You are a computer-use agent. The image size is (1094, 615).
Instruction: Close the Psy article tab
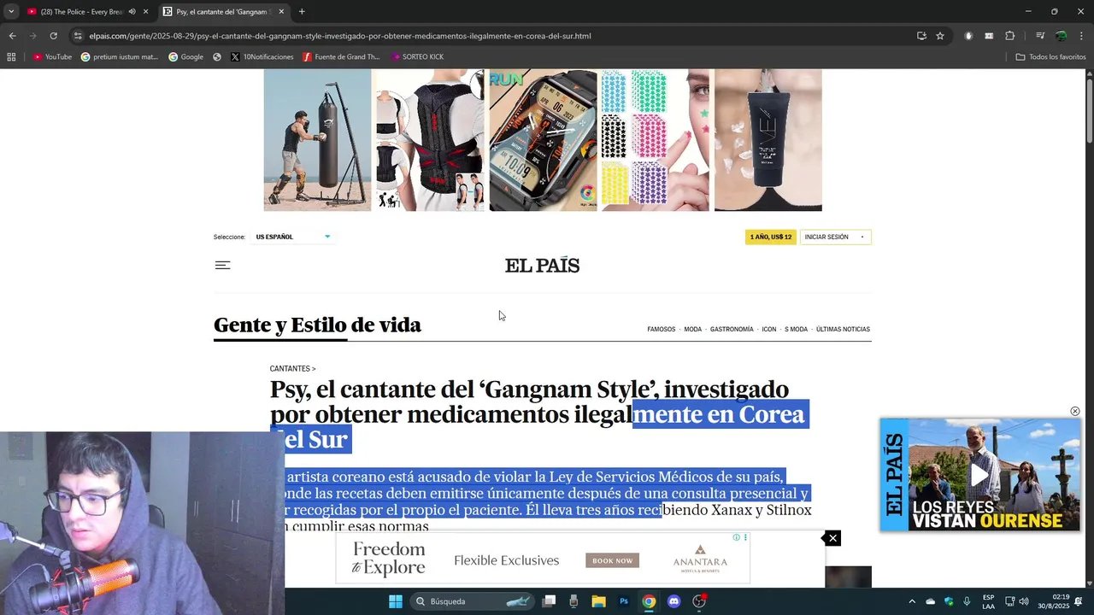(x=281, y=12)
